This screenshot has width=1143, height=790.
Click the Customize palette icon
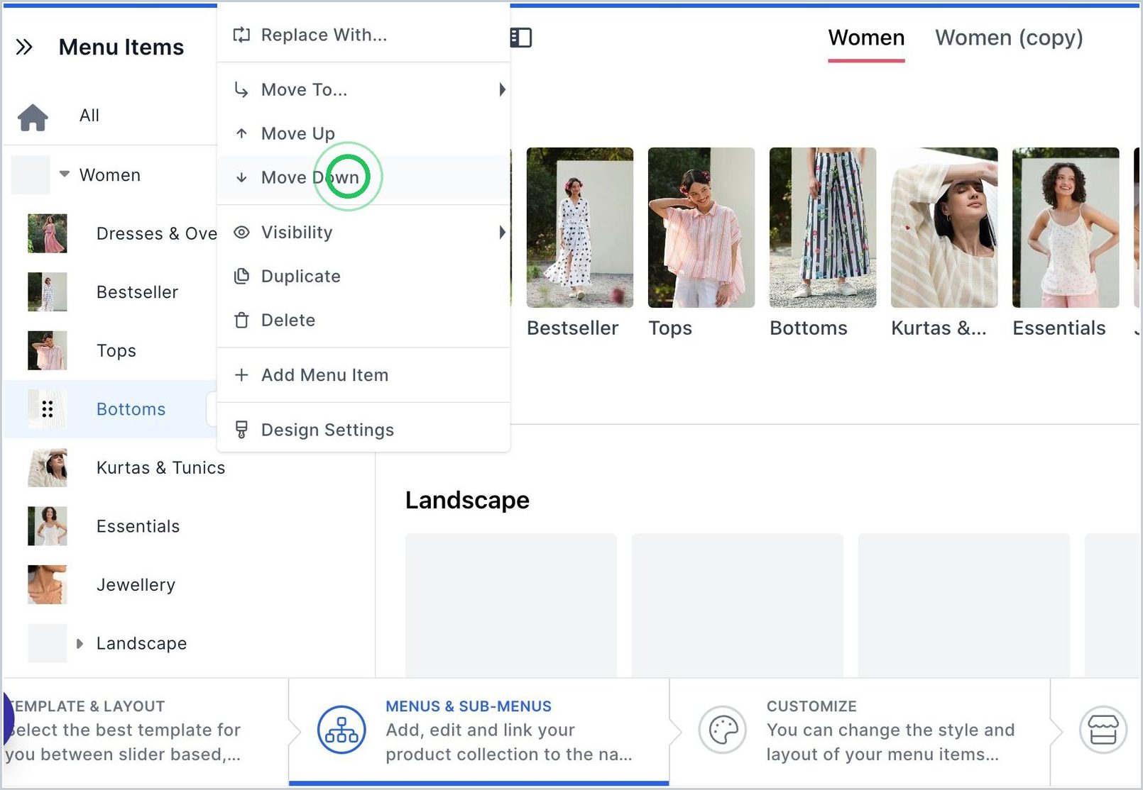[723, 730]
